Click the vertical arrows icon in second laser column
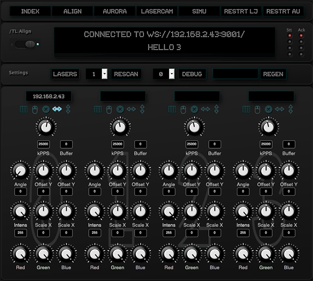Image resolution: width=313 pixels, height=281 pixels. click(x=142, y=109)
